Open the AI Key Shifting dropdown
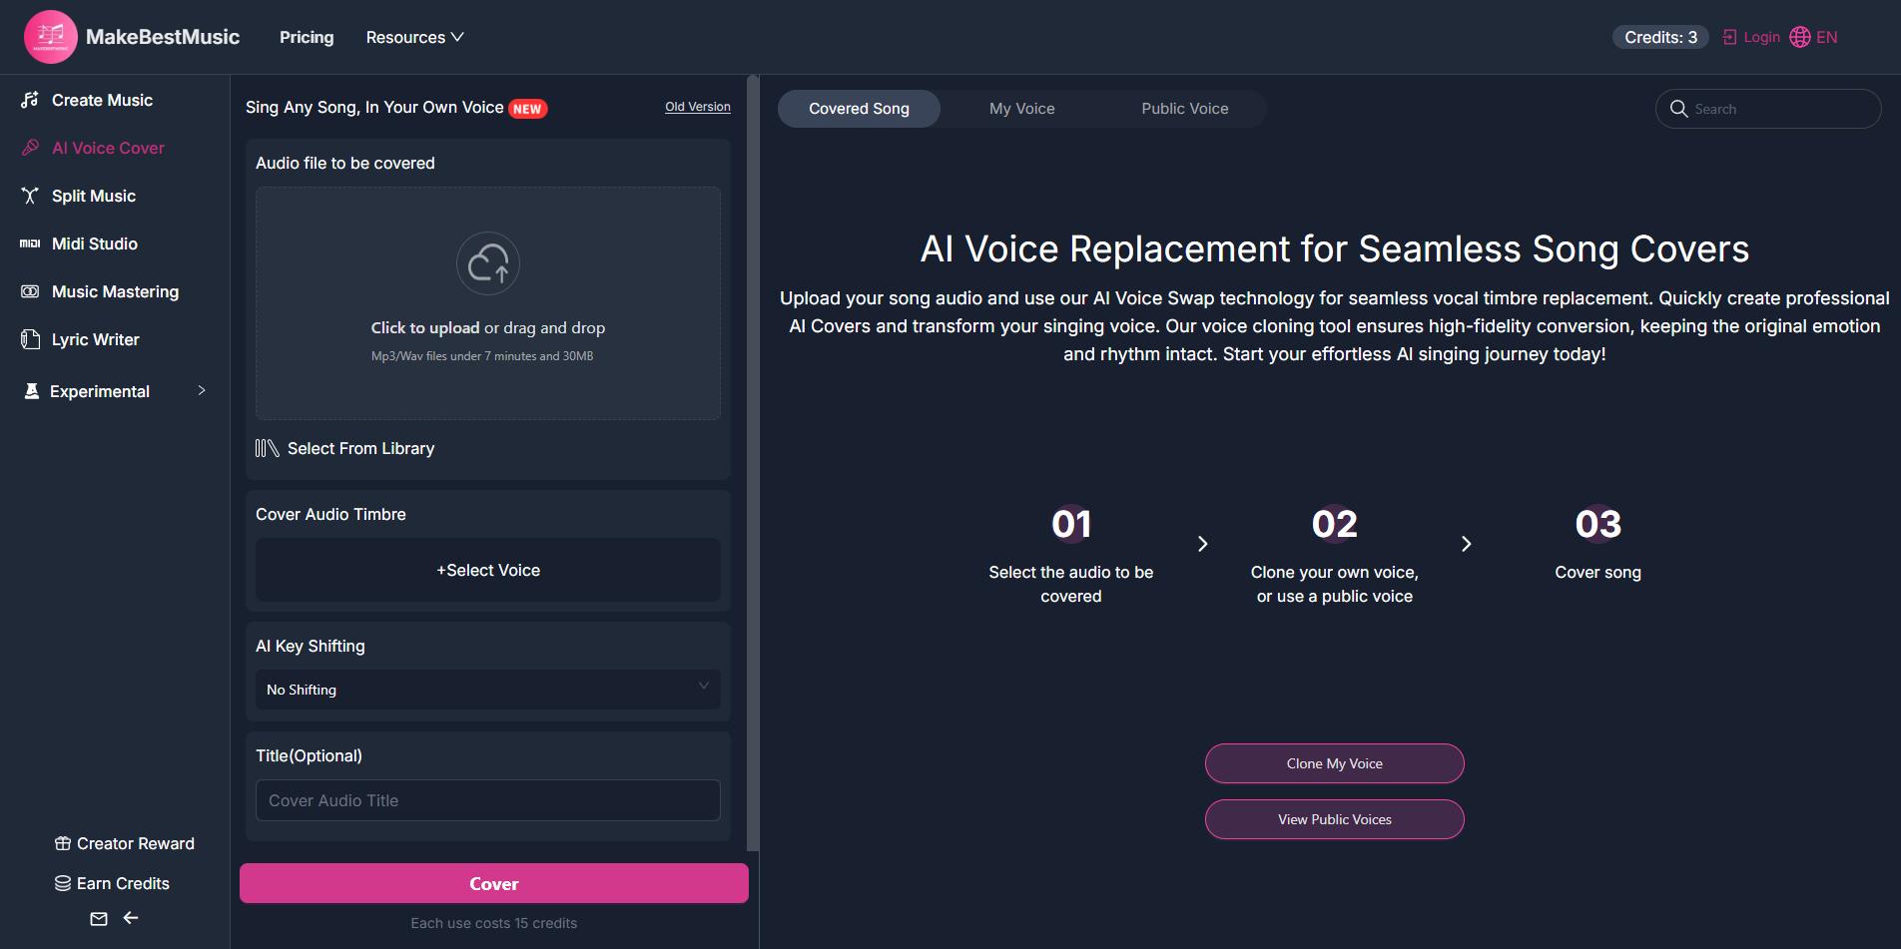The width and height of the screenshot is (1901, 949). click(487, 690)
